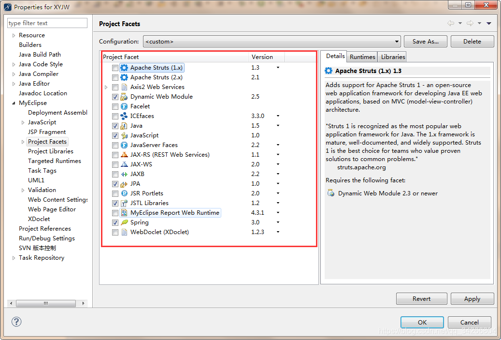This screenshot has height=340, width=501.
Task: Check the JavaServer Faces checkbox
Action: point(115,145)
